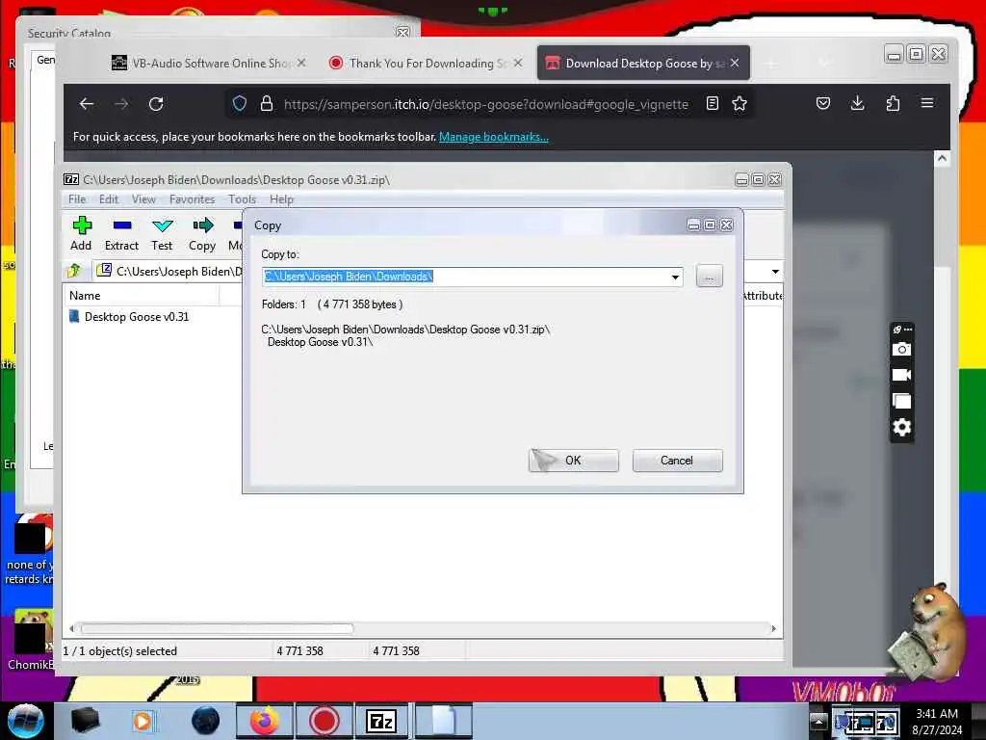This screenshot has height=740, width=986.
Task: Go up one folder level in 7-Zip
Action: (x=74, y=271)
